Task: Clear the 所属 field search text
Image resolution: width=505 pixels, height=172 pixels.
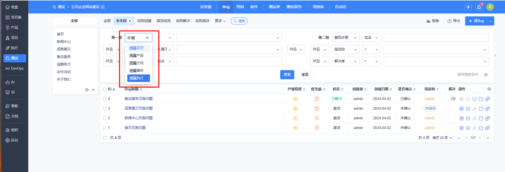Action: (147, 38)
